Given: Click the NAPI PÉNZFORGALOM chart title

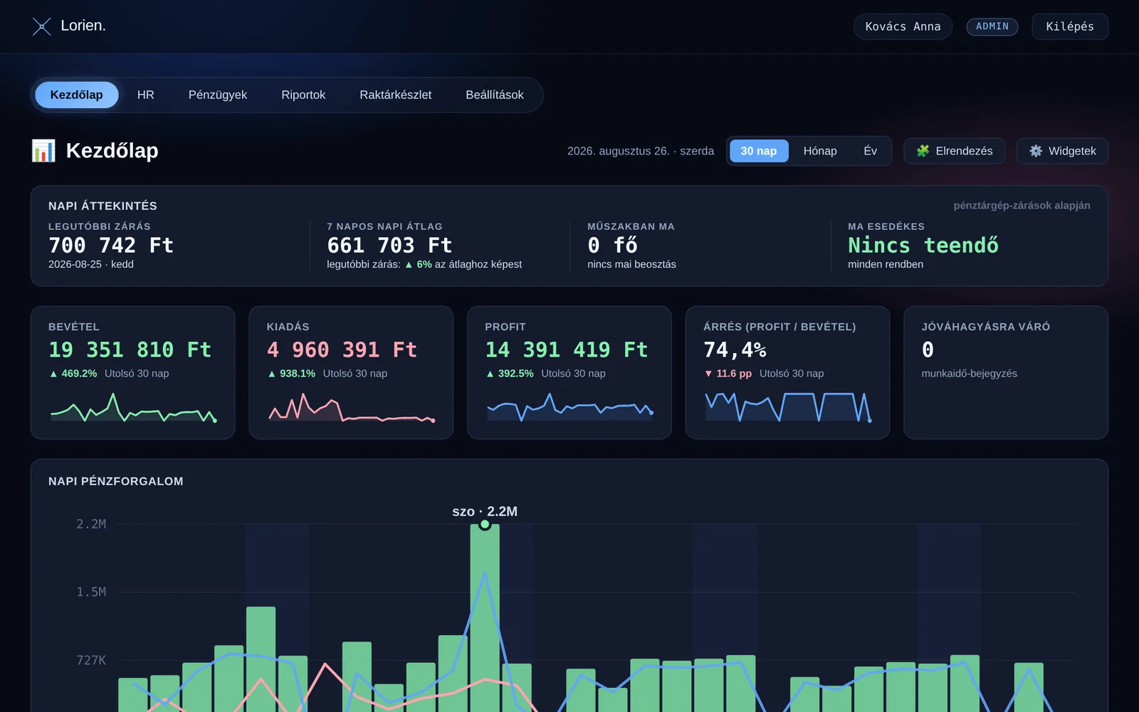Looking at the screenshot, I should point(116,481).
